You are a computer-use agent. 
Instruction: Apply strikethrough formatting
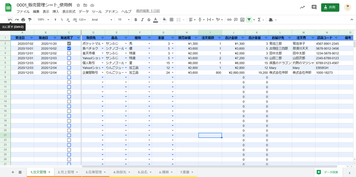(x=149, y=20)
